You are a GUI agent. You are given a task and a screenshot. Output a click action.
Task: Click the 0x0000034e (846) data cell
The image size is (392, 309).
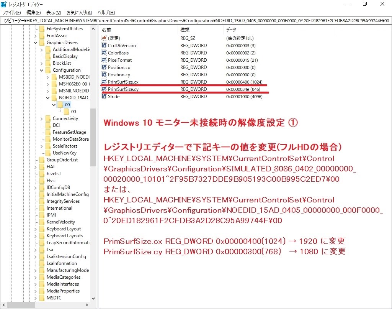243,89
